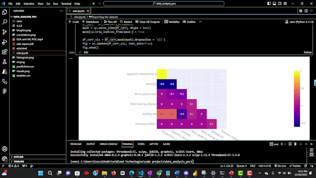Toggle the secondary side bar

(280, 4)
